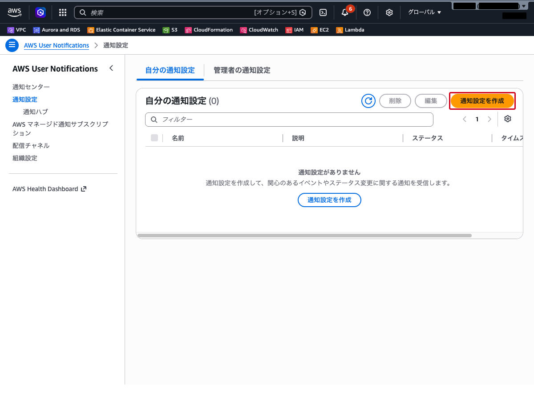Select 通知設定 in sidebar
This screenshot has height=400, width=534.
25,99
